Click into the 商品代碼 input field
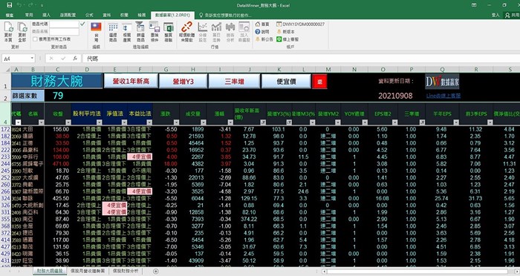Viewport: 520px width, 276px height. (65, 24)
